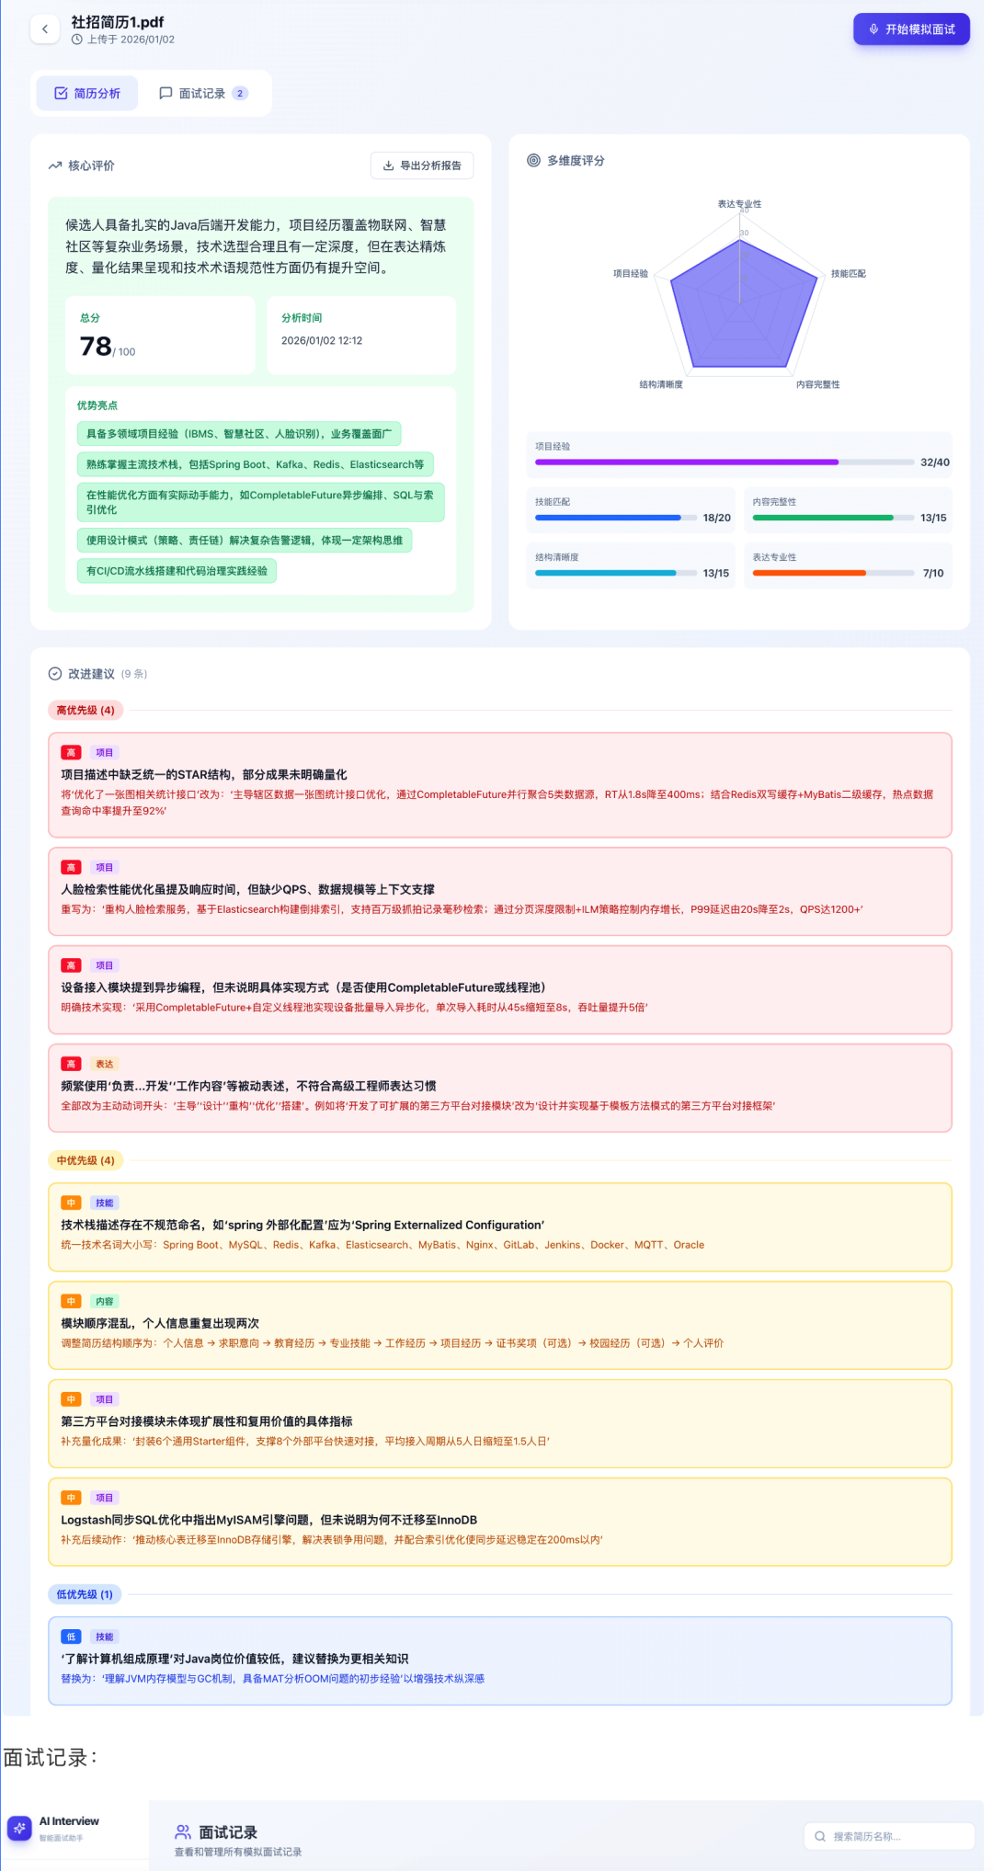Click the AI Interview logo icon
This screenshot has width=993, height=1871.
click(x=19, y=1828)
